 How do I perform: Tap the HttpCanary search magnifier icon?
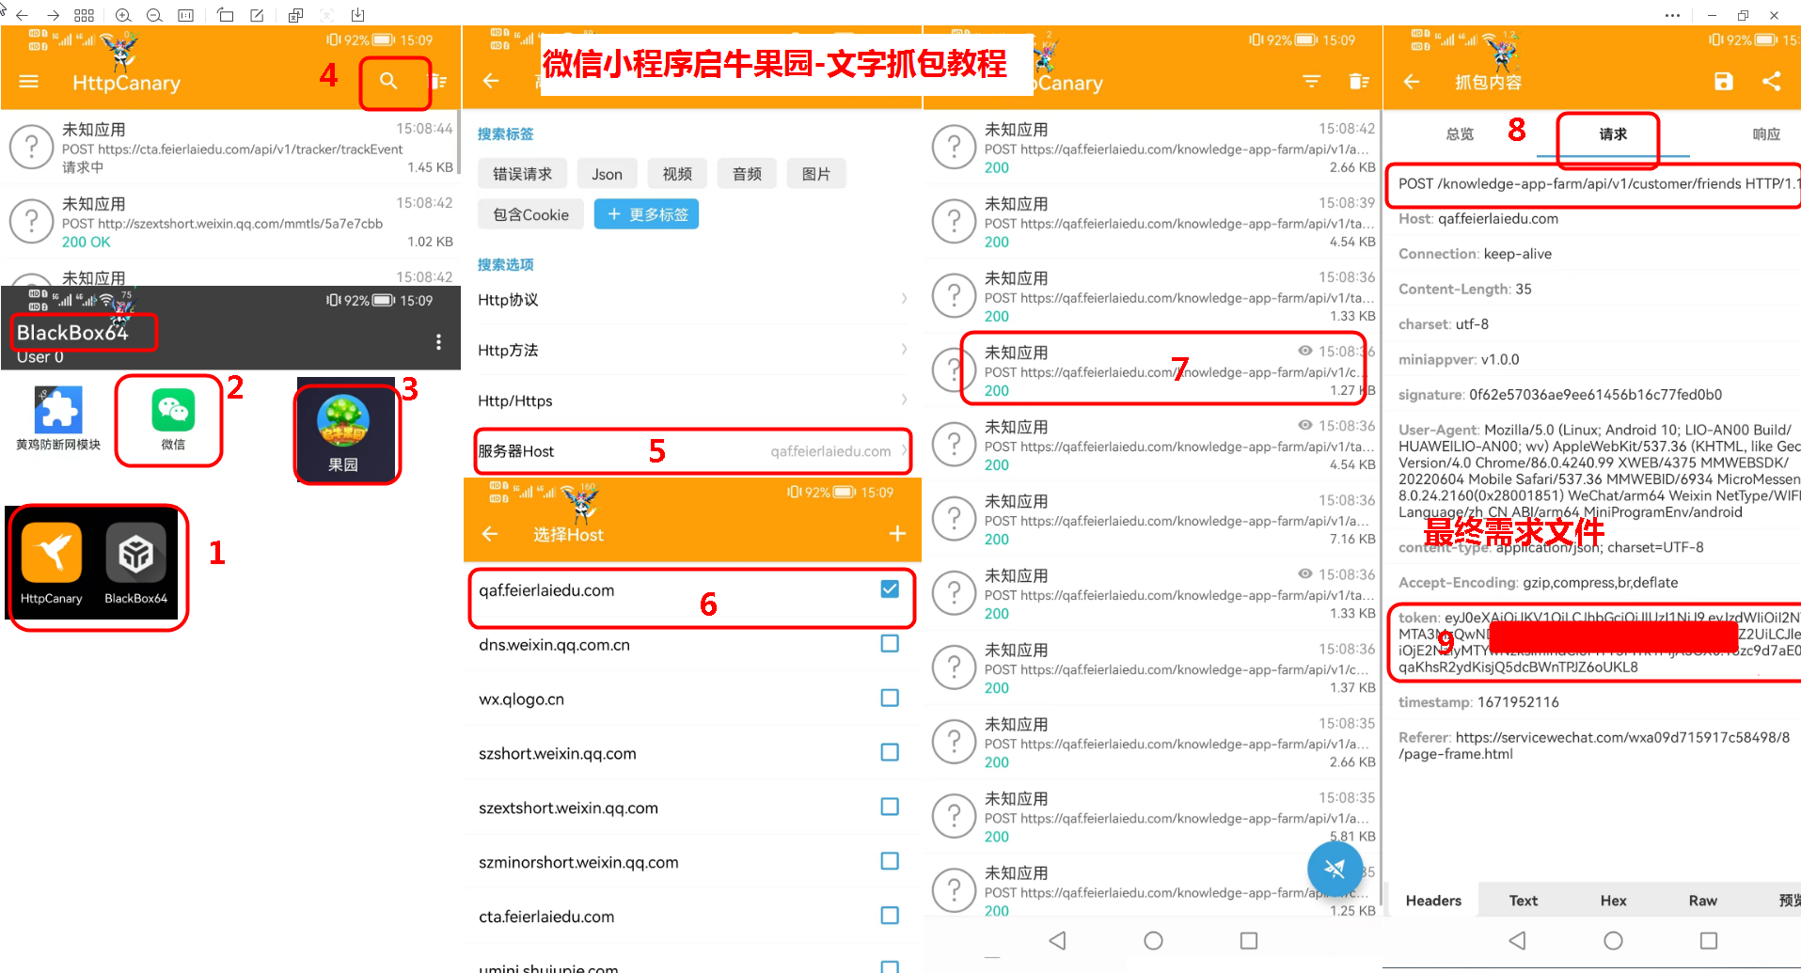pyautogui.click(x=388, y=81)
